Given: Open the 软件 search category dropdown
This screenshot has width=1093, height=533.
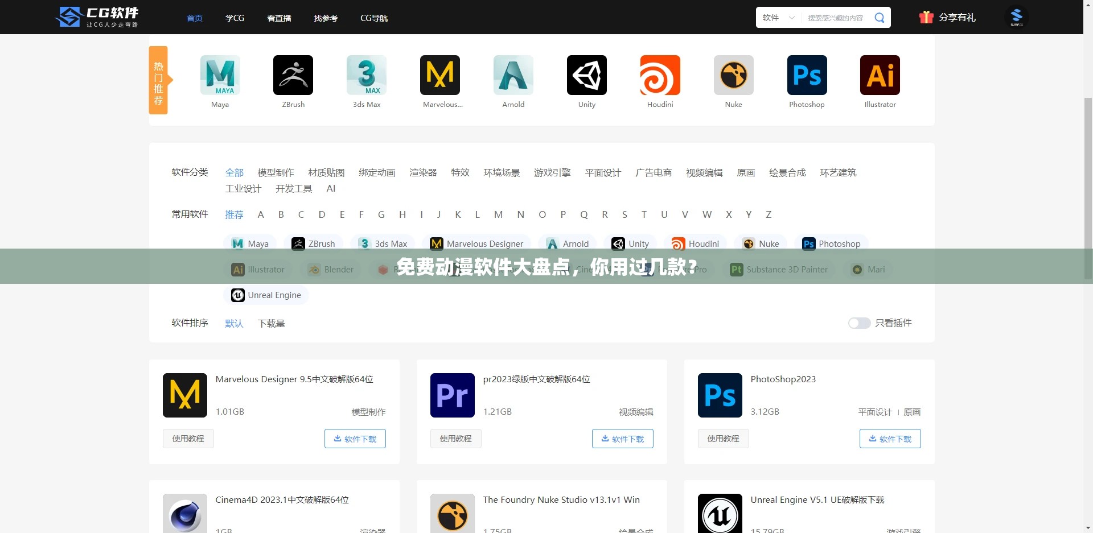Looking at the screenshot, I should (x=778, y=17).
